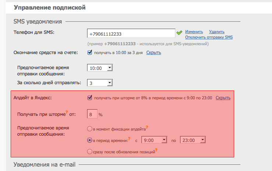The image size is (272, 171).
Task: Choose the 'сразу после обновления позиций' radio button
Action: click(89, 151)
